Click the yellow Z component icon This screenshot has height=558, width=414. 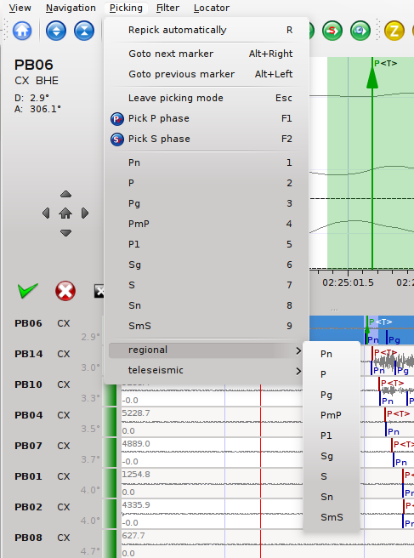[394, 31]
